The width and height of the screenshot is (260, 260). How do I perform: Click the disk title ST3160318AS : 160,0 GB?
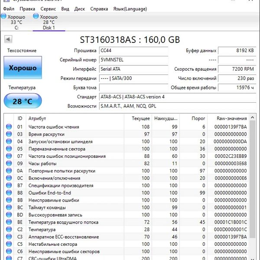click(130, 40)
